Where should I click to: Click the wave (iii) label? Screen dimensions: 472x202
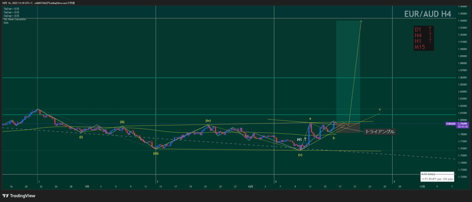coord(156,154)
